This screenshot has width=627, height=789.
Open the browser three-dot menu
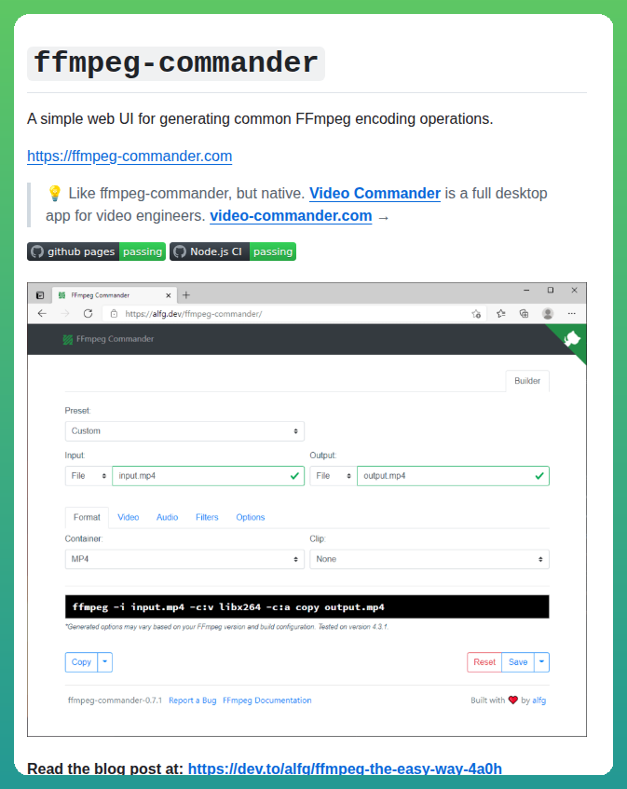pyautogui.click(x=572, y=314)
